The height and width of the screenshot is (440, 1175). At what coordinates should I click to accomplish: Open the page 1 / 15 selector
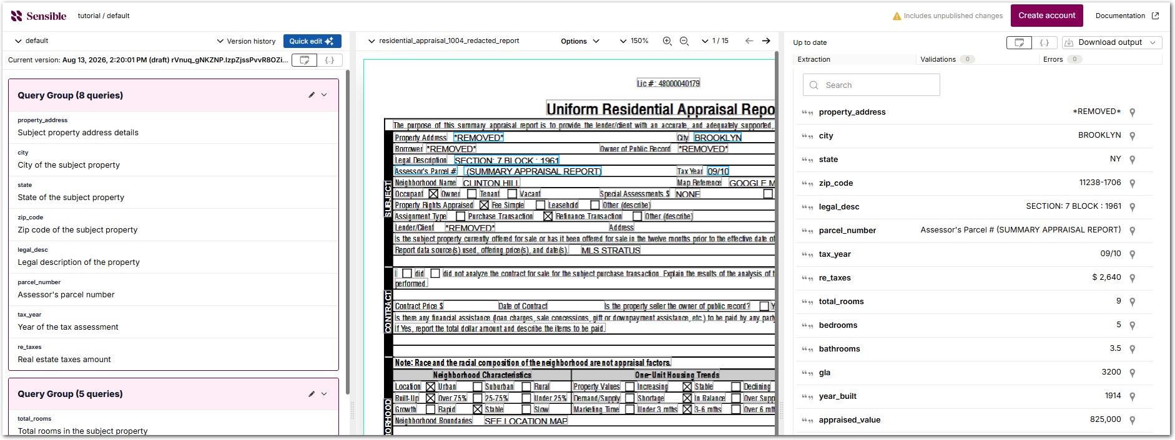coord(715,41)
